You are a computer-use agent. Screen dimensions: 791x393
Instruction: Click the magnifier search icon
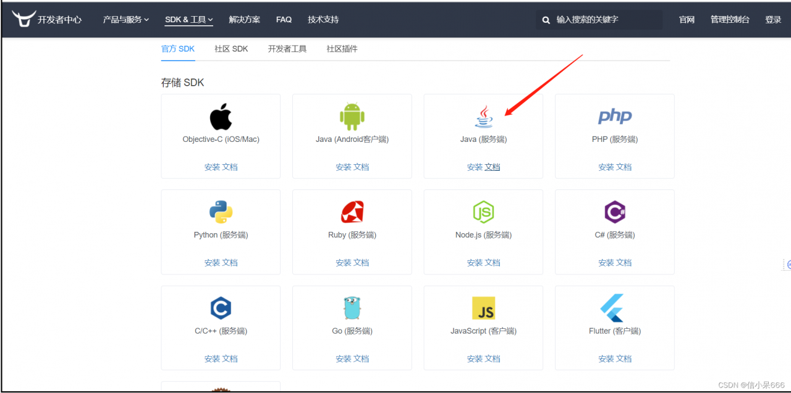(x=546, y=20)
